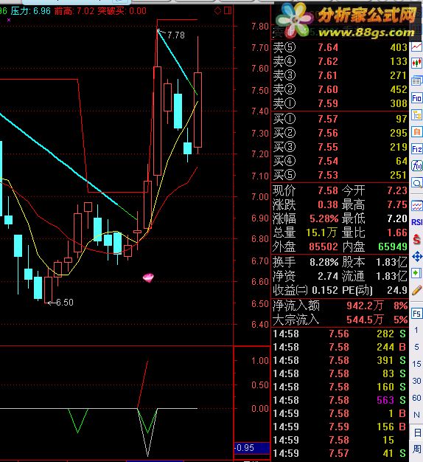423x462 pixels.
Task: Click the 买⑤ price 7.53
Action: point(328,175)
